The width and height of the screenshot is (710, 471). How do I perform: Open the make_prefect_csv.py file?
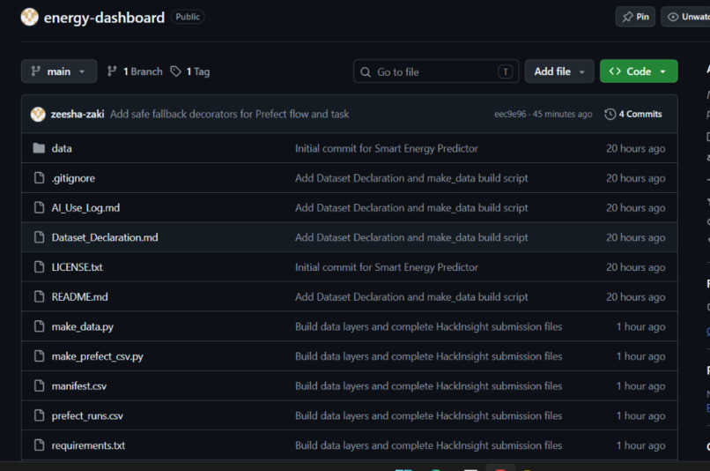[x=98, y=356]
